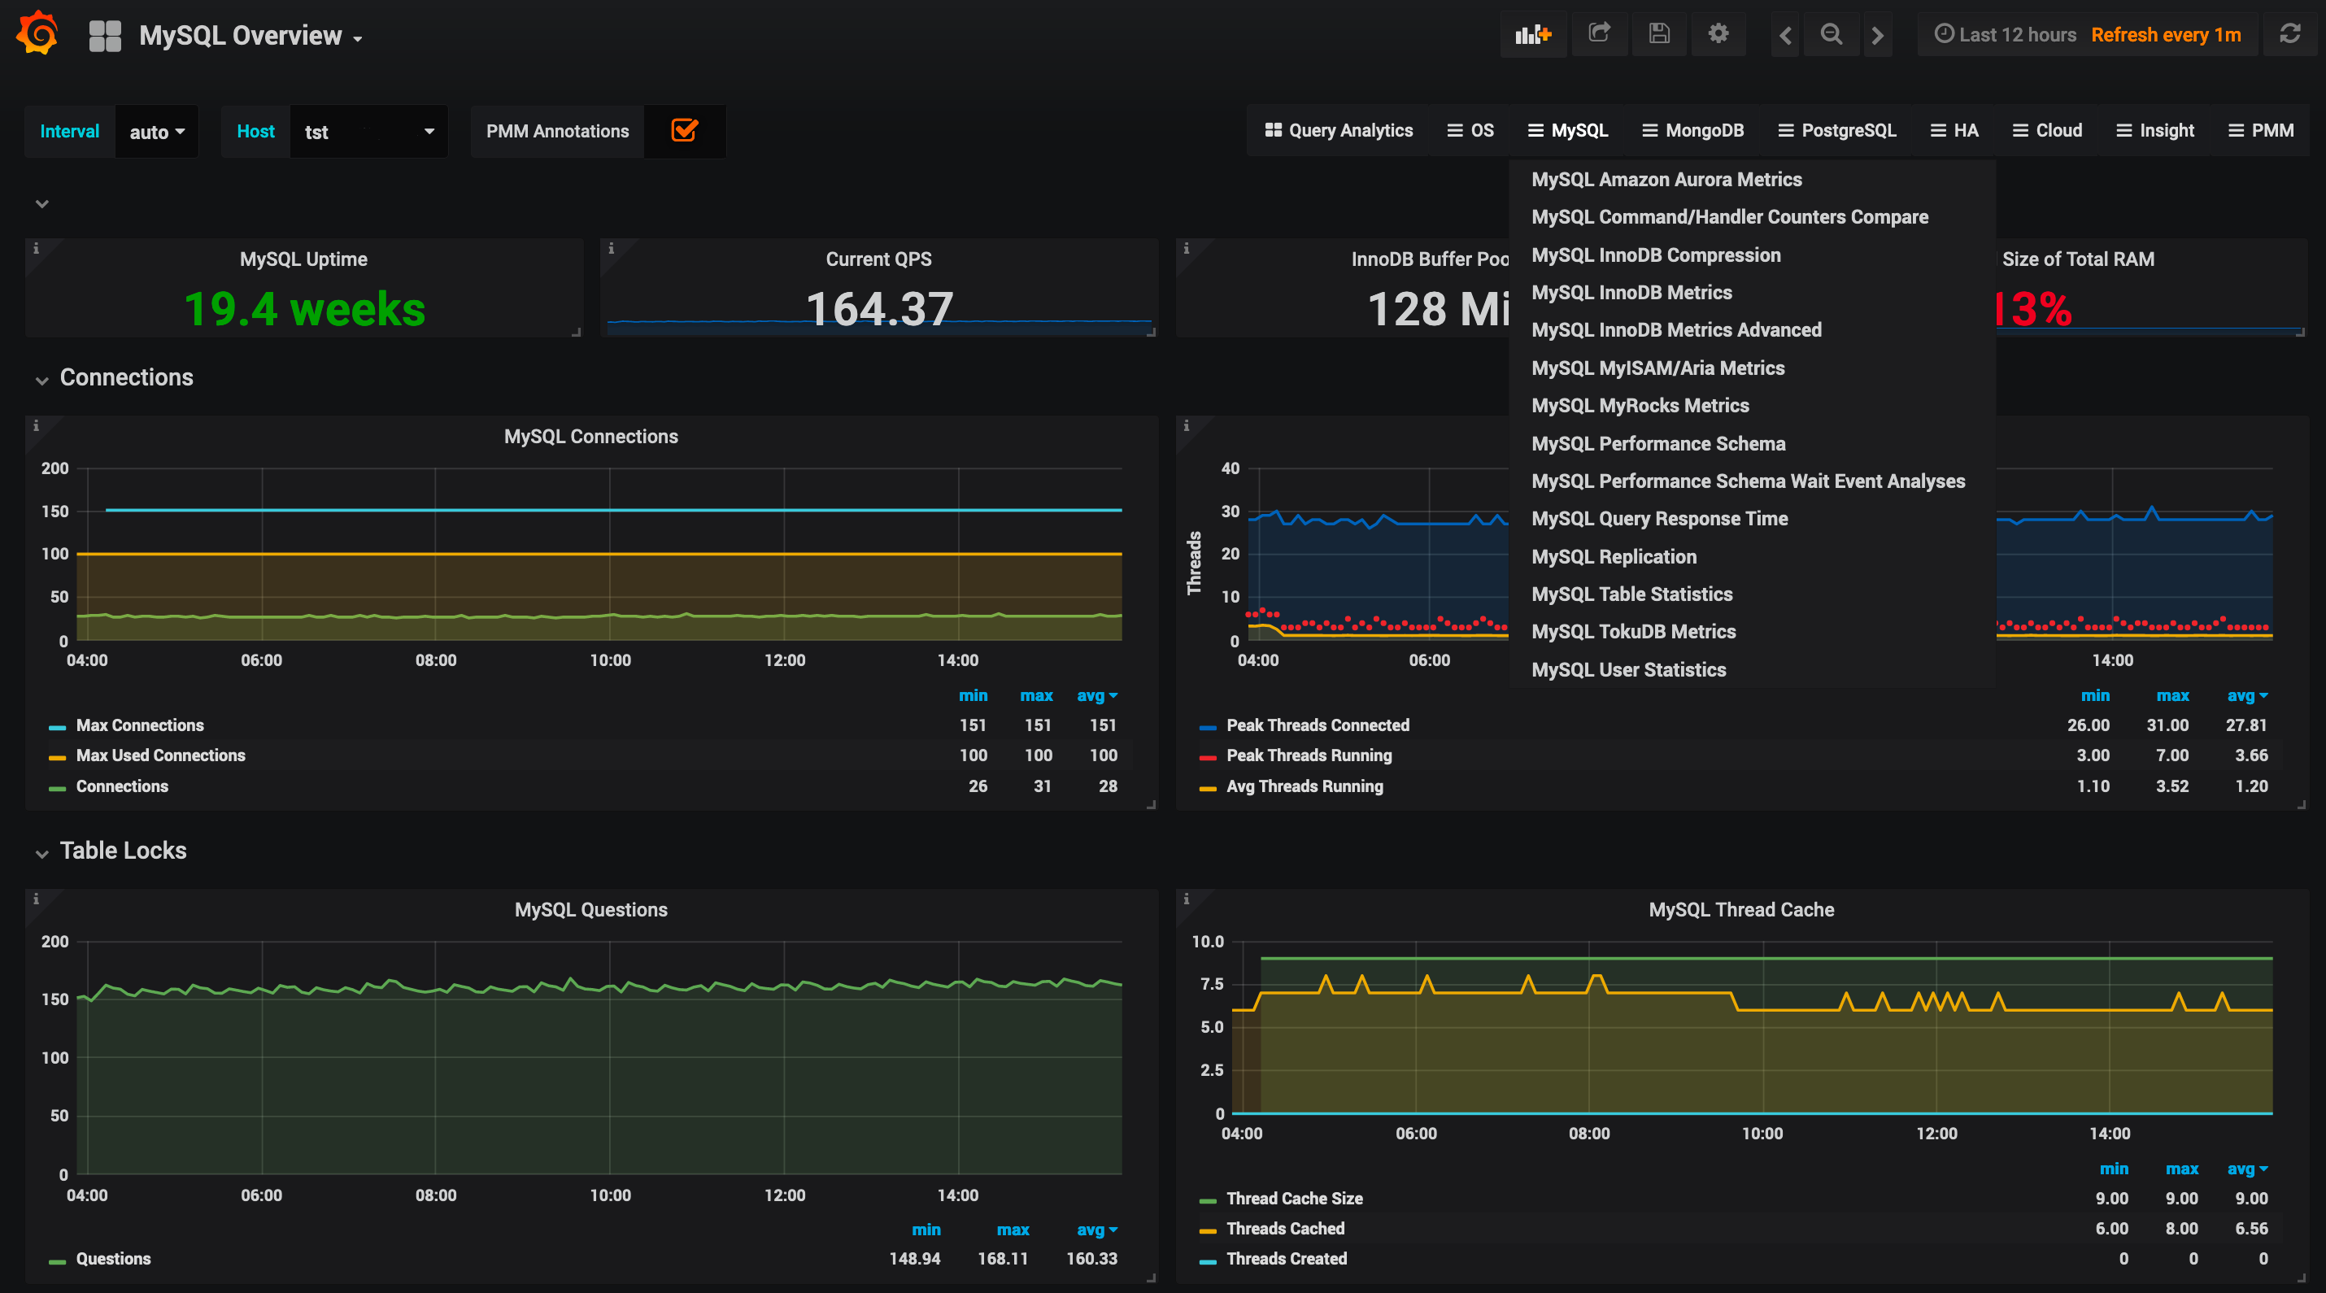Expand the collapsed top row chevron
Screen dimensions: 2326x1293
[41, 203]
